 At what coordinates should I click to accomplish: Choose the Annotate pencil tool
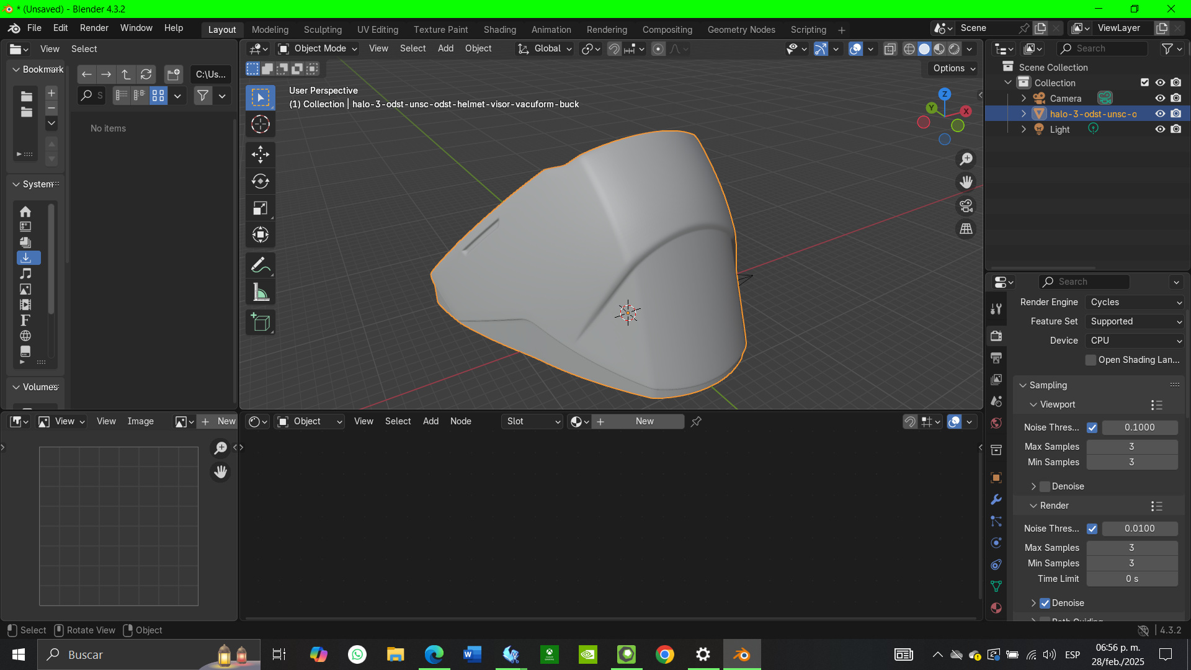[261, 266]
